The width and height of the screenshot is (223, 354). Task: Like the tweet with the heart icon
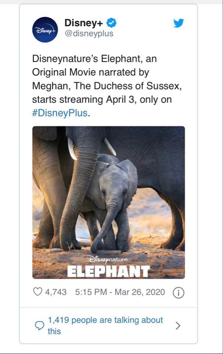pos(37,292)
